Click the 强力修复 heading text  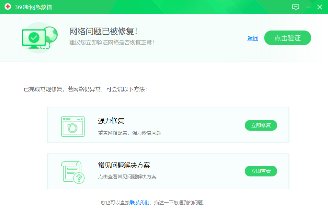[111, 121]
